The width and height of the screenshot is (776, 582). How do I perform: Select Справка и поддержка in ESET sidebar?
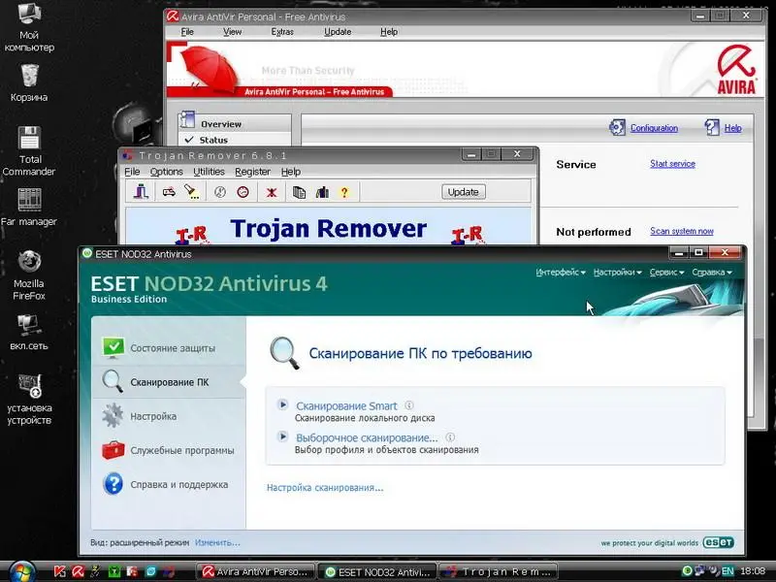point(168,484)
